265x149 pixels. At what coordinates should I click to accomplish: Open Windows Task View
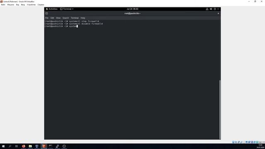pos(17,146)
